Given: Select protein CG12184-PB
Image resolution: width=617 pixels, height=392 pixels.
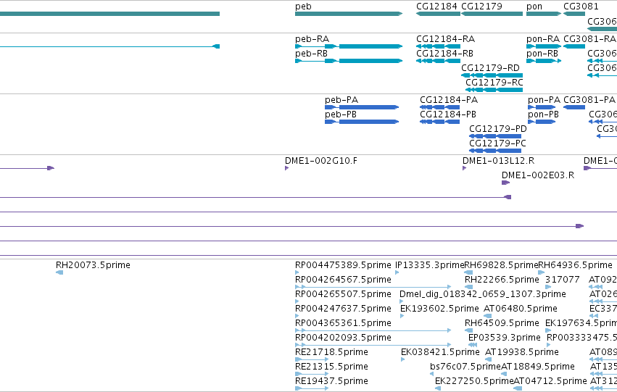Looking at the screenshot, I should point(440,122).
